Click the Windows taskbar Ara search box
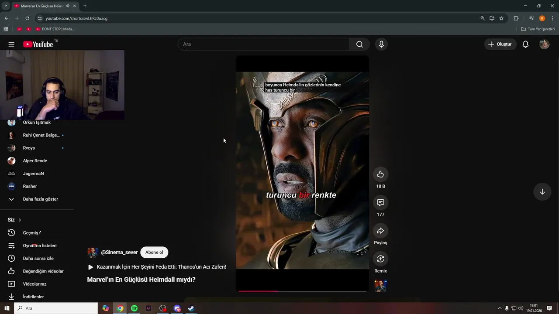 point(56,308)
